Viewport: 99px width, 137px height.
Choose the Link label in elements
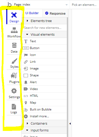point(33,62)
